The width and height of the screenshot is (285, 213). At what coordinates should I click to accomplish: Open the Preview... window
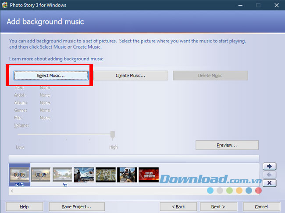(x=227, y=145)
